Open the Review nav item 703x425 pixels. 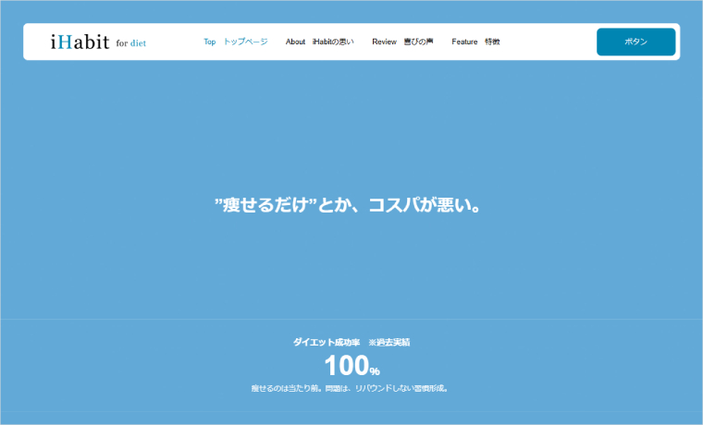pos(384,42)
